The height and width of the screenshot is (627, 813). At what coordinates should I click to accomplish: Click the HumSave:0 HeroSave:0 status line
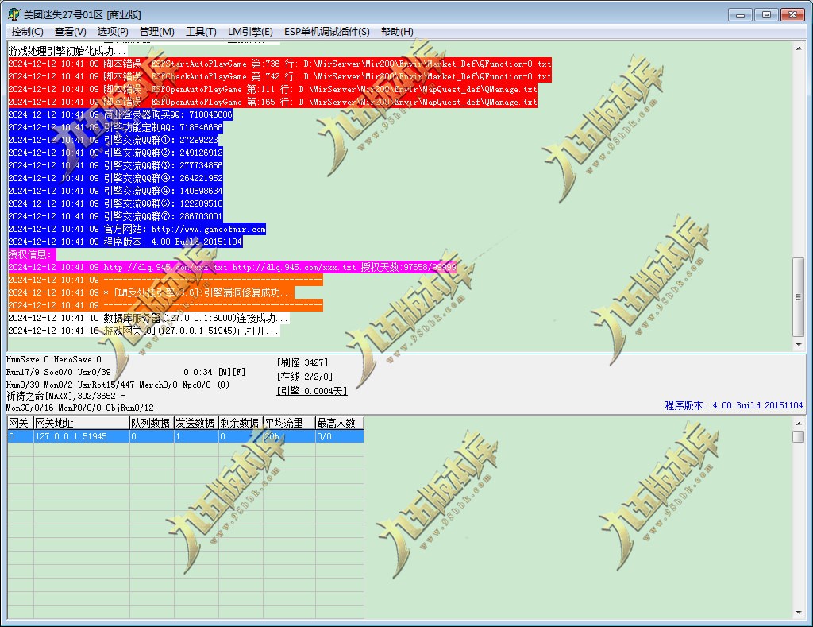click(x=54, y=359)
